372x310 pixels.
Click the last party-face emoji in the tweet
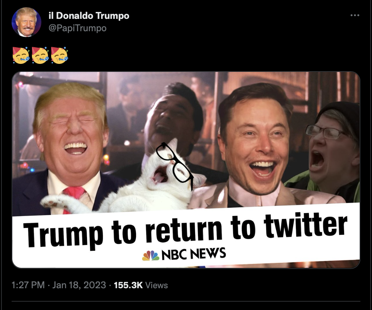point(59,55)
